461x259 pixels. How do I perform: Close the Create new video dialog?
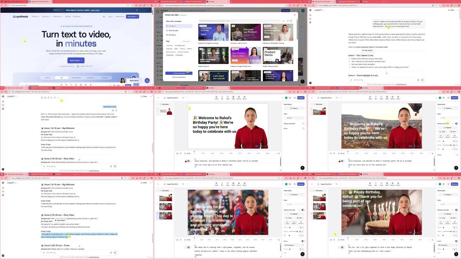pos(294,15)
